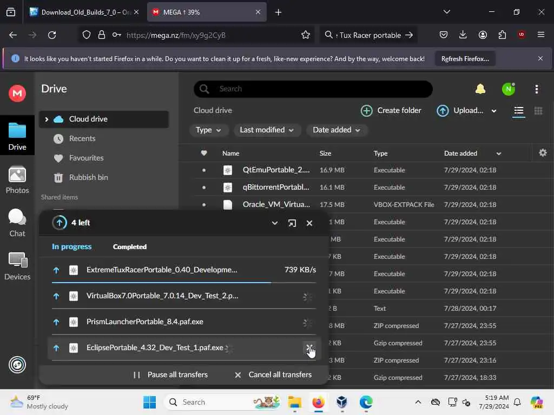Open the Date added filter dropdown
The image size is (554, 415).
(x=337, y=130)
